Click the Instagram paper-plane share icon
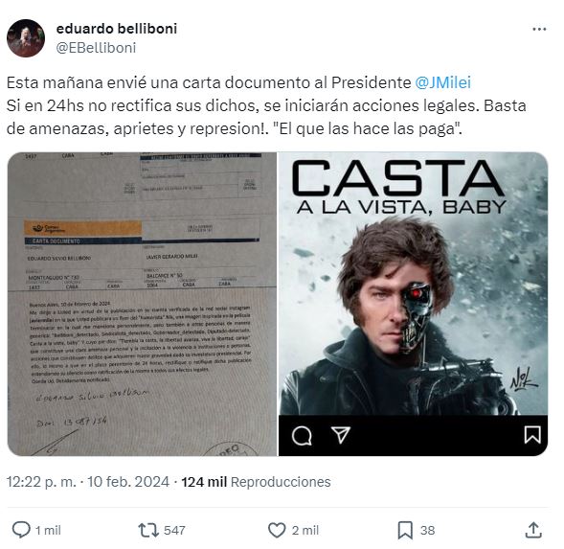Screen dimensions: 564x549 (x=340, y=435)
